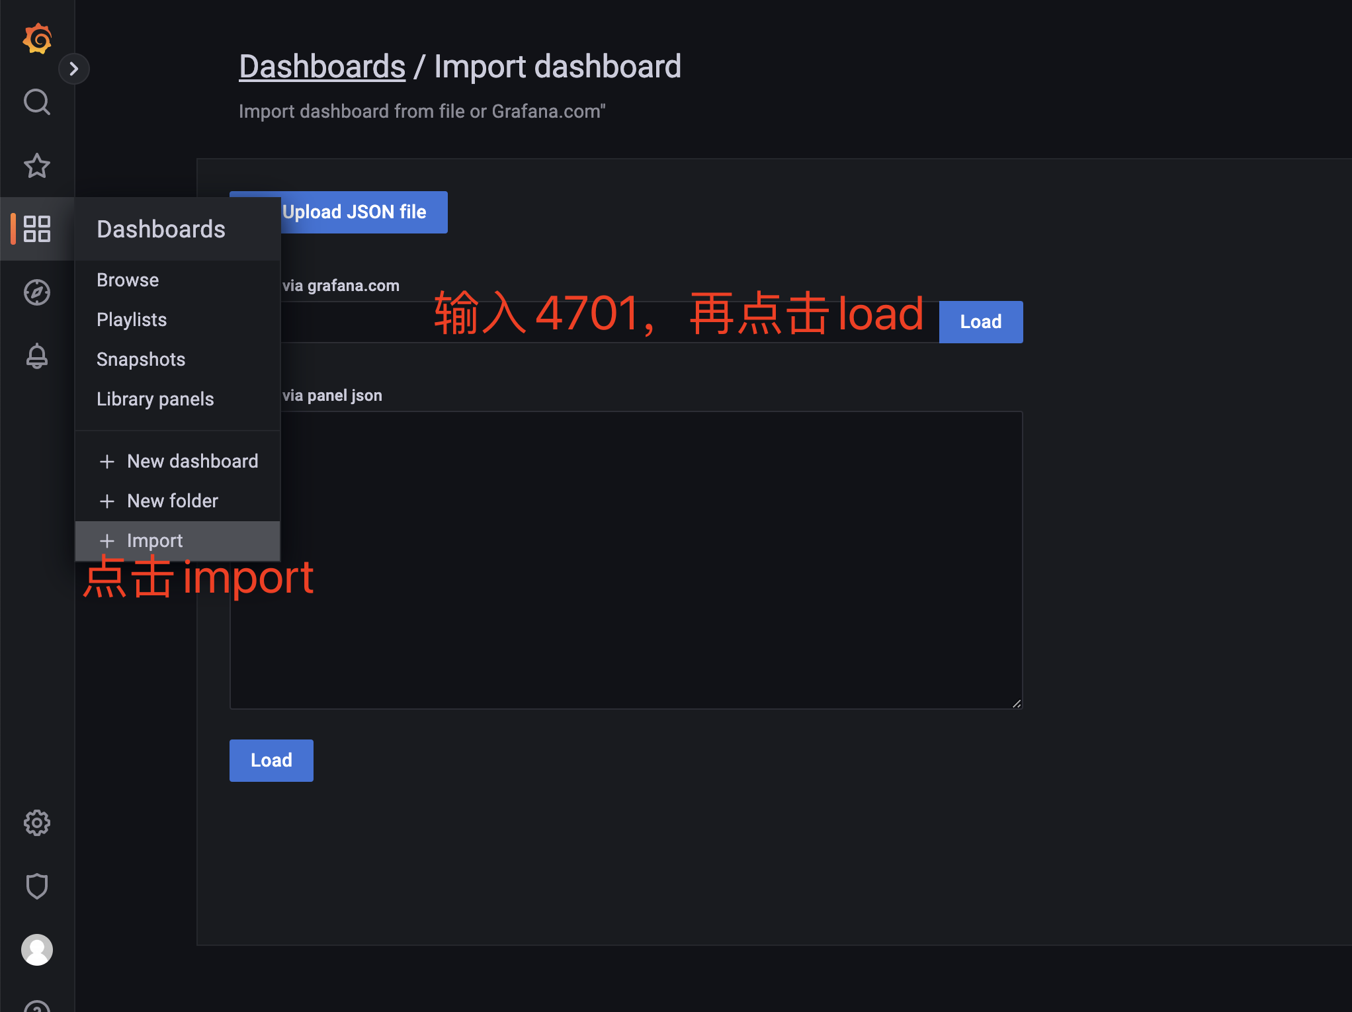1352x1012 pixels.
Task: Choose New folder menu item
Action: click(172, 501)
